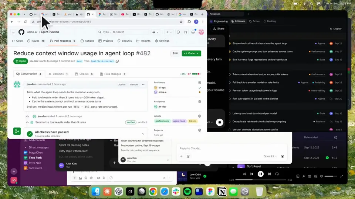This screenshot has height=199, width=355.
Task: Go back in Chrome browser
Action: pos(12,22)
